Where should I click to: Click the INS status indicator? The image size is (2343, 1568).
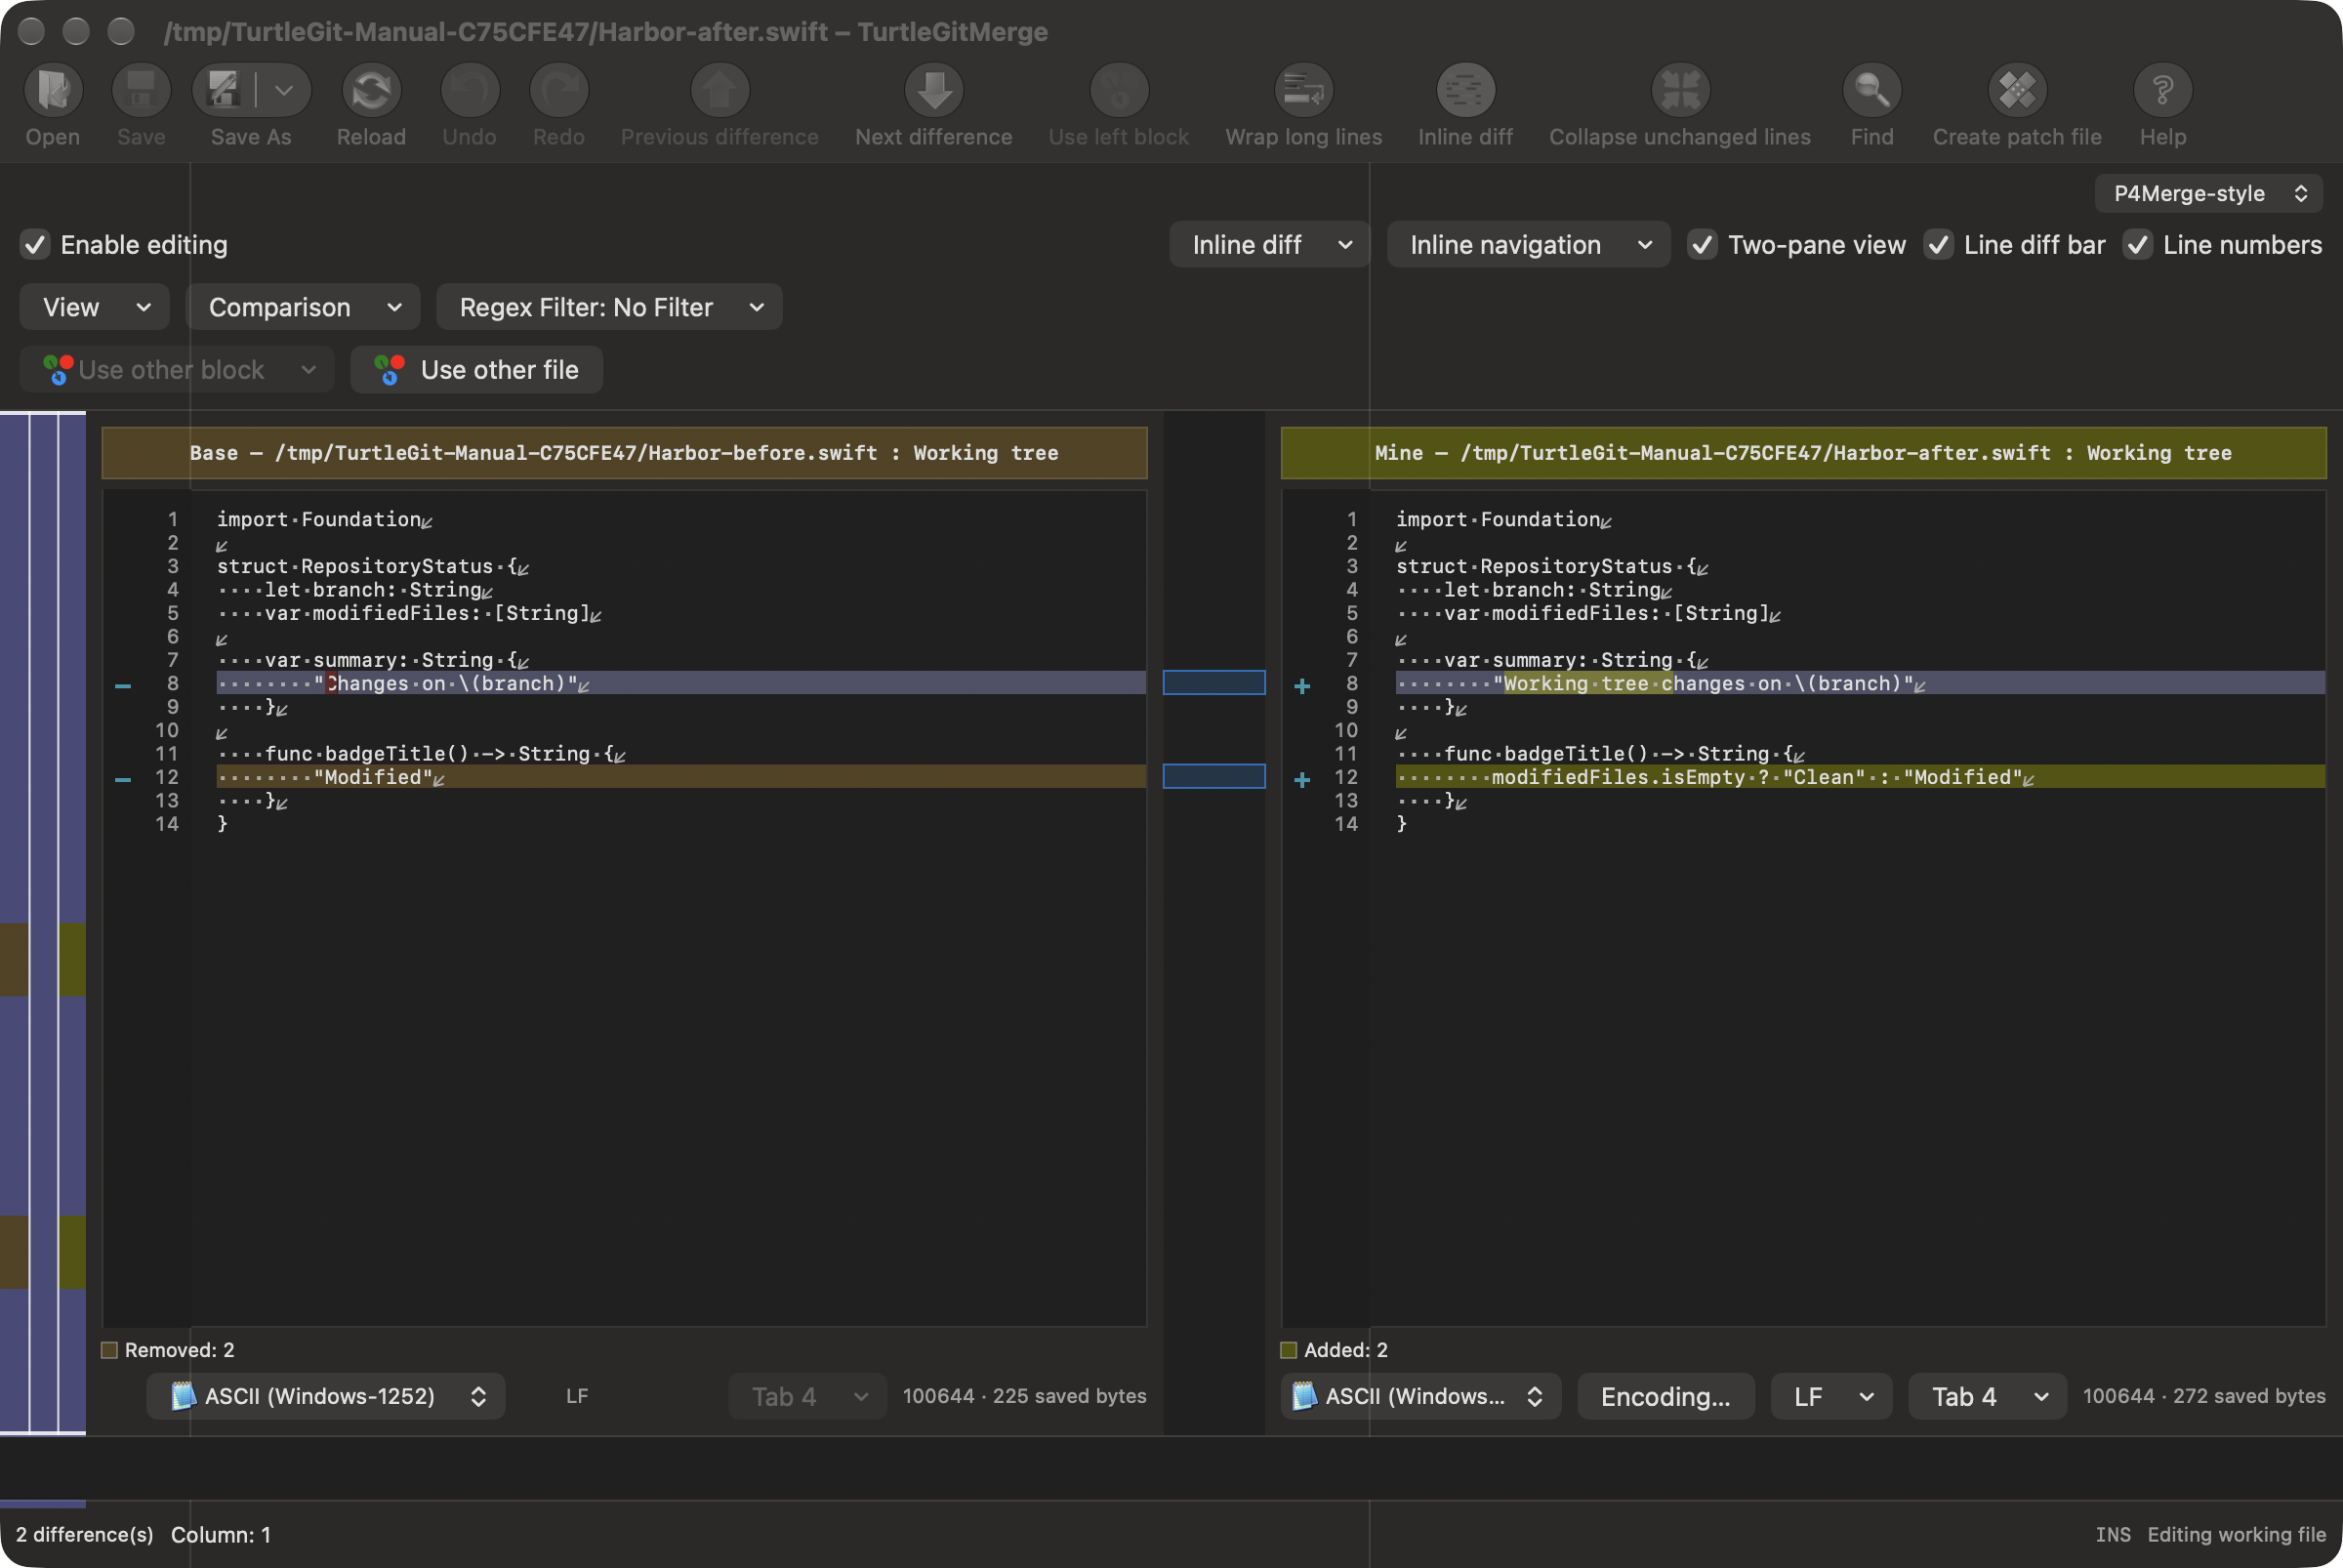click(2112, 1534)
